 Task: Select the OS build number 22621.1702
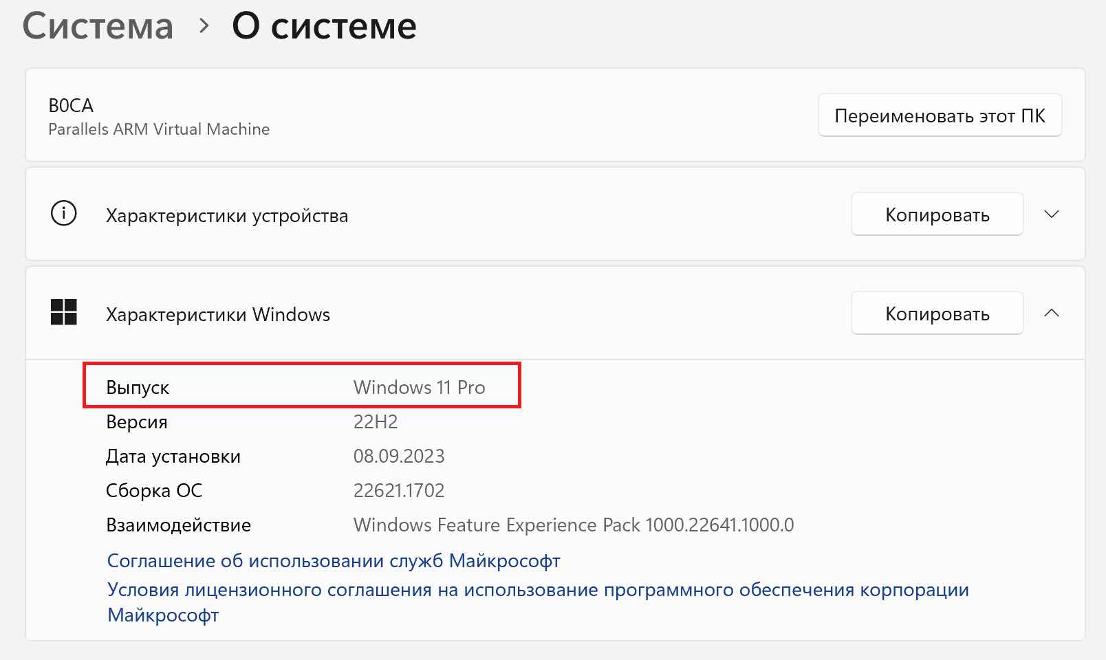coord(399,491)
